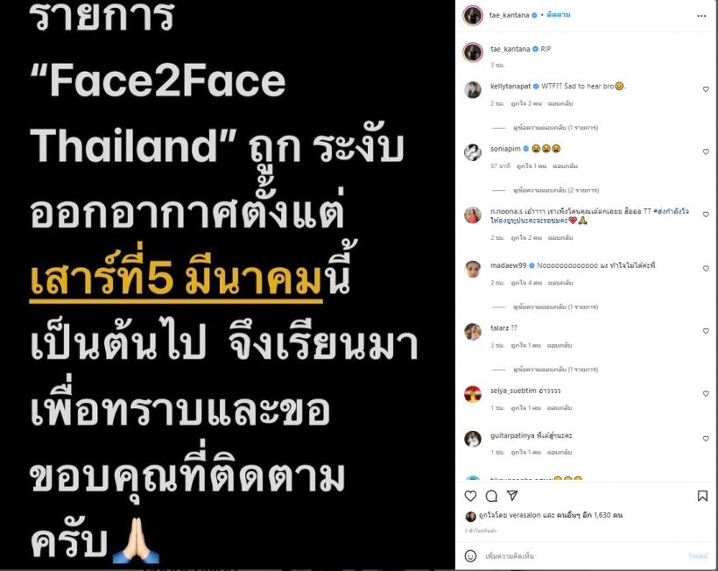
Task: Share post via paper plane icon
Action: 512,496
